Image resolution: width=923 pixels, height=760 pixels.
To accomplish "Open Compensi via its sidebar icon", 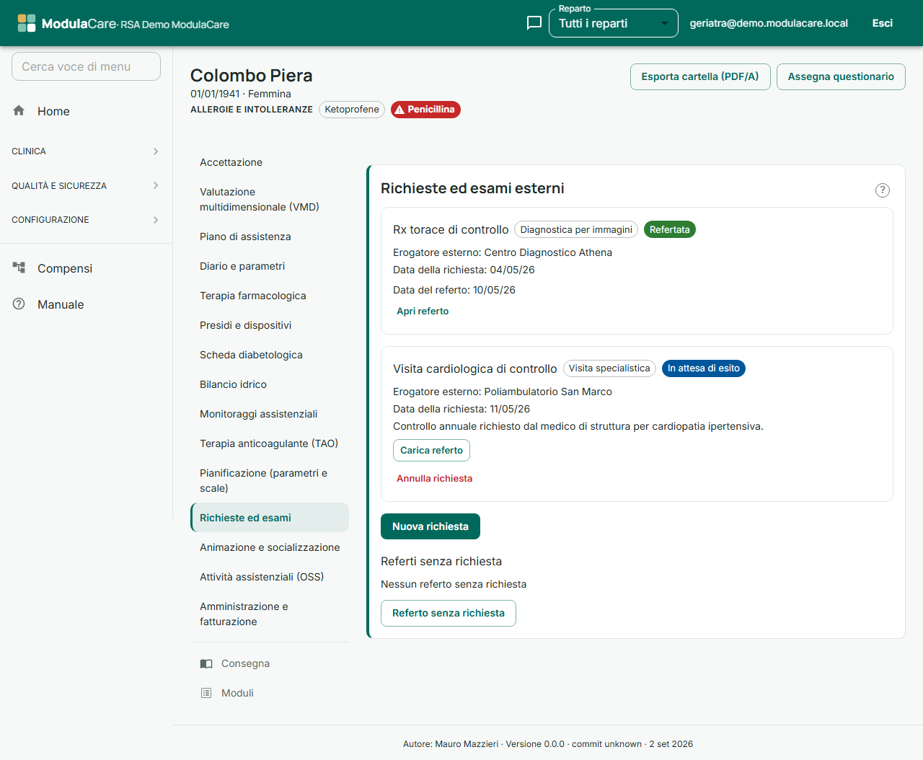I will 19,268.
